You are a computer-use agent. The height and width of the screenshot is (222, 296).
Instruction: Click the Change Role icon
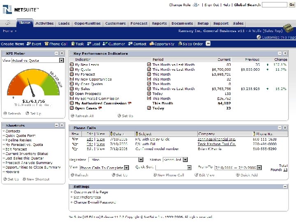(x=195, y=5)
